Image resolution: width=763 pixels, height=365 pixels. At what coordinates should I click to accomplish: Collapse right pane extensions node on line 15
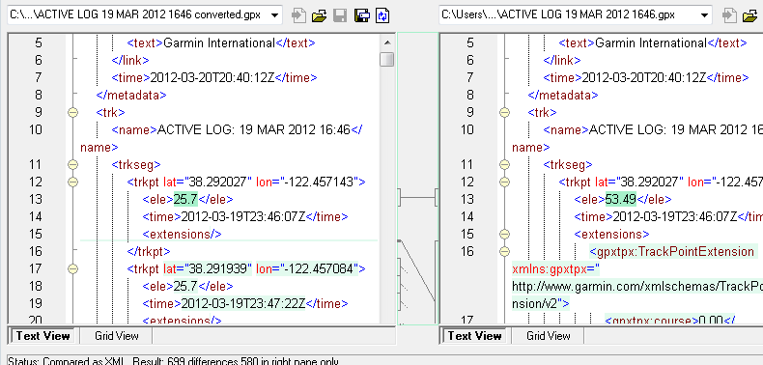(504, 234)
